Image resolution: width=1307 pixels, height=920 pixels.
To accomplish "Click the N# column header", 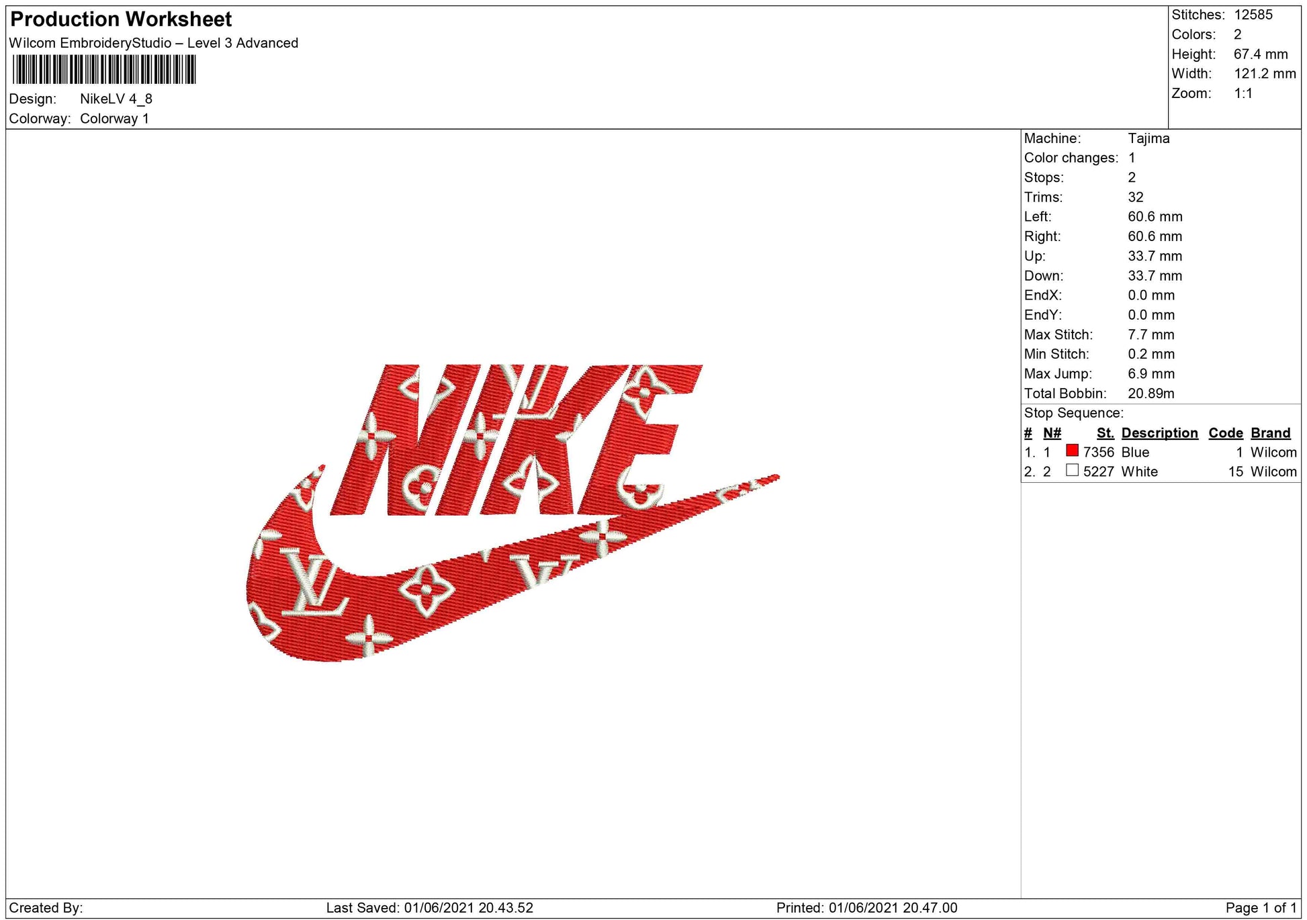I will (x=1052, y=433).
